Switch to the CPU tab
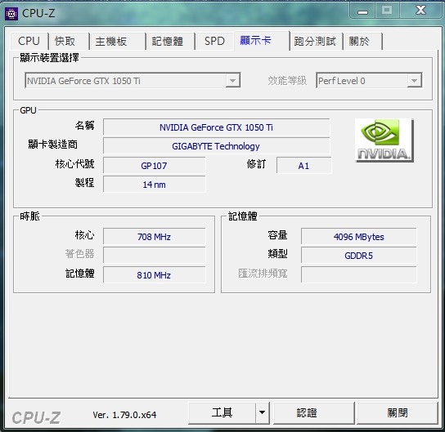Image resolution: width=445 pixels, height=432 pixels. pyautogui.click(x=29, y=42)
